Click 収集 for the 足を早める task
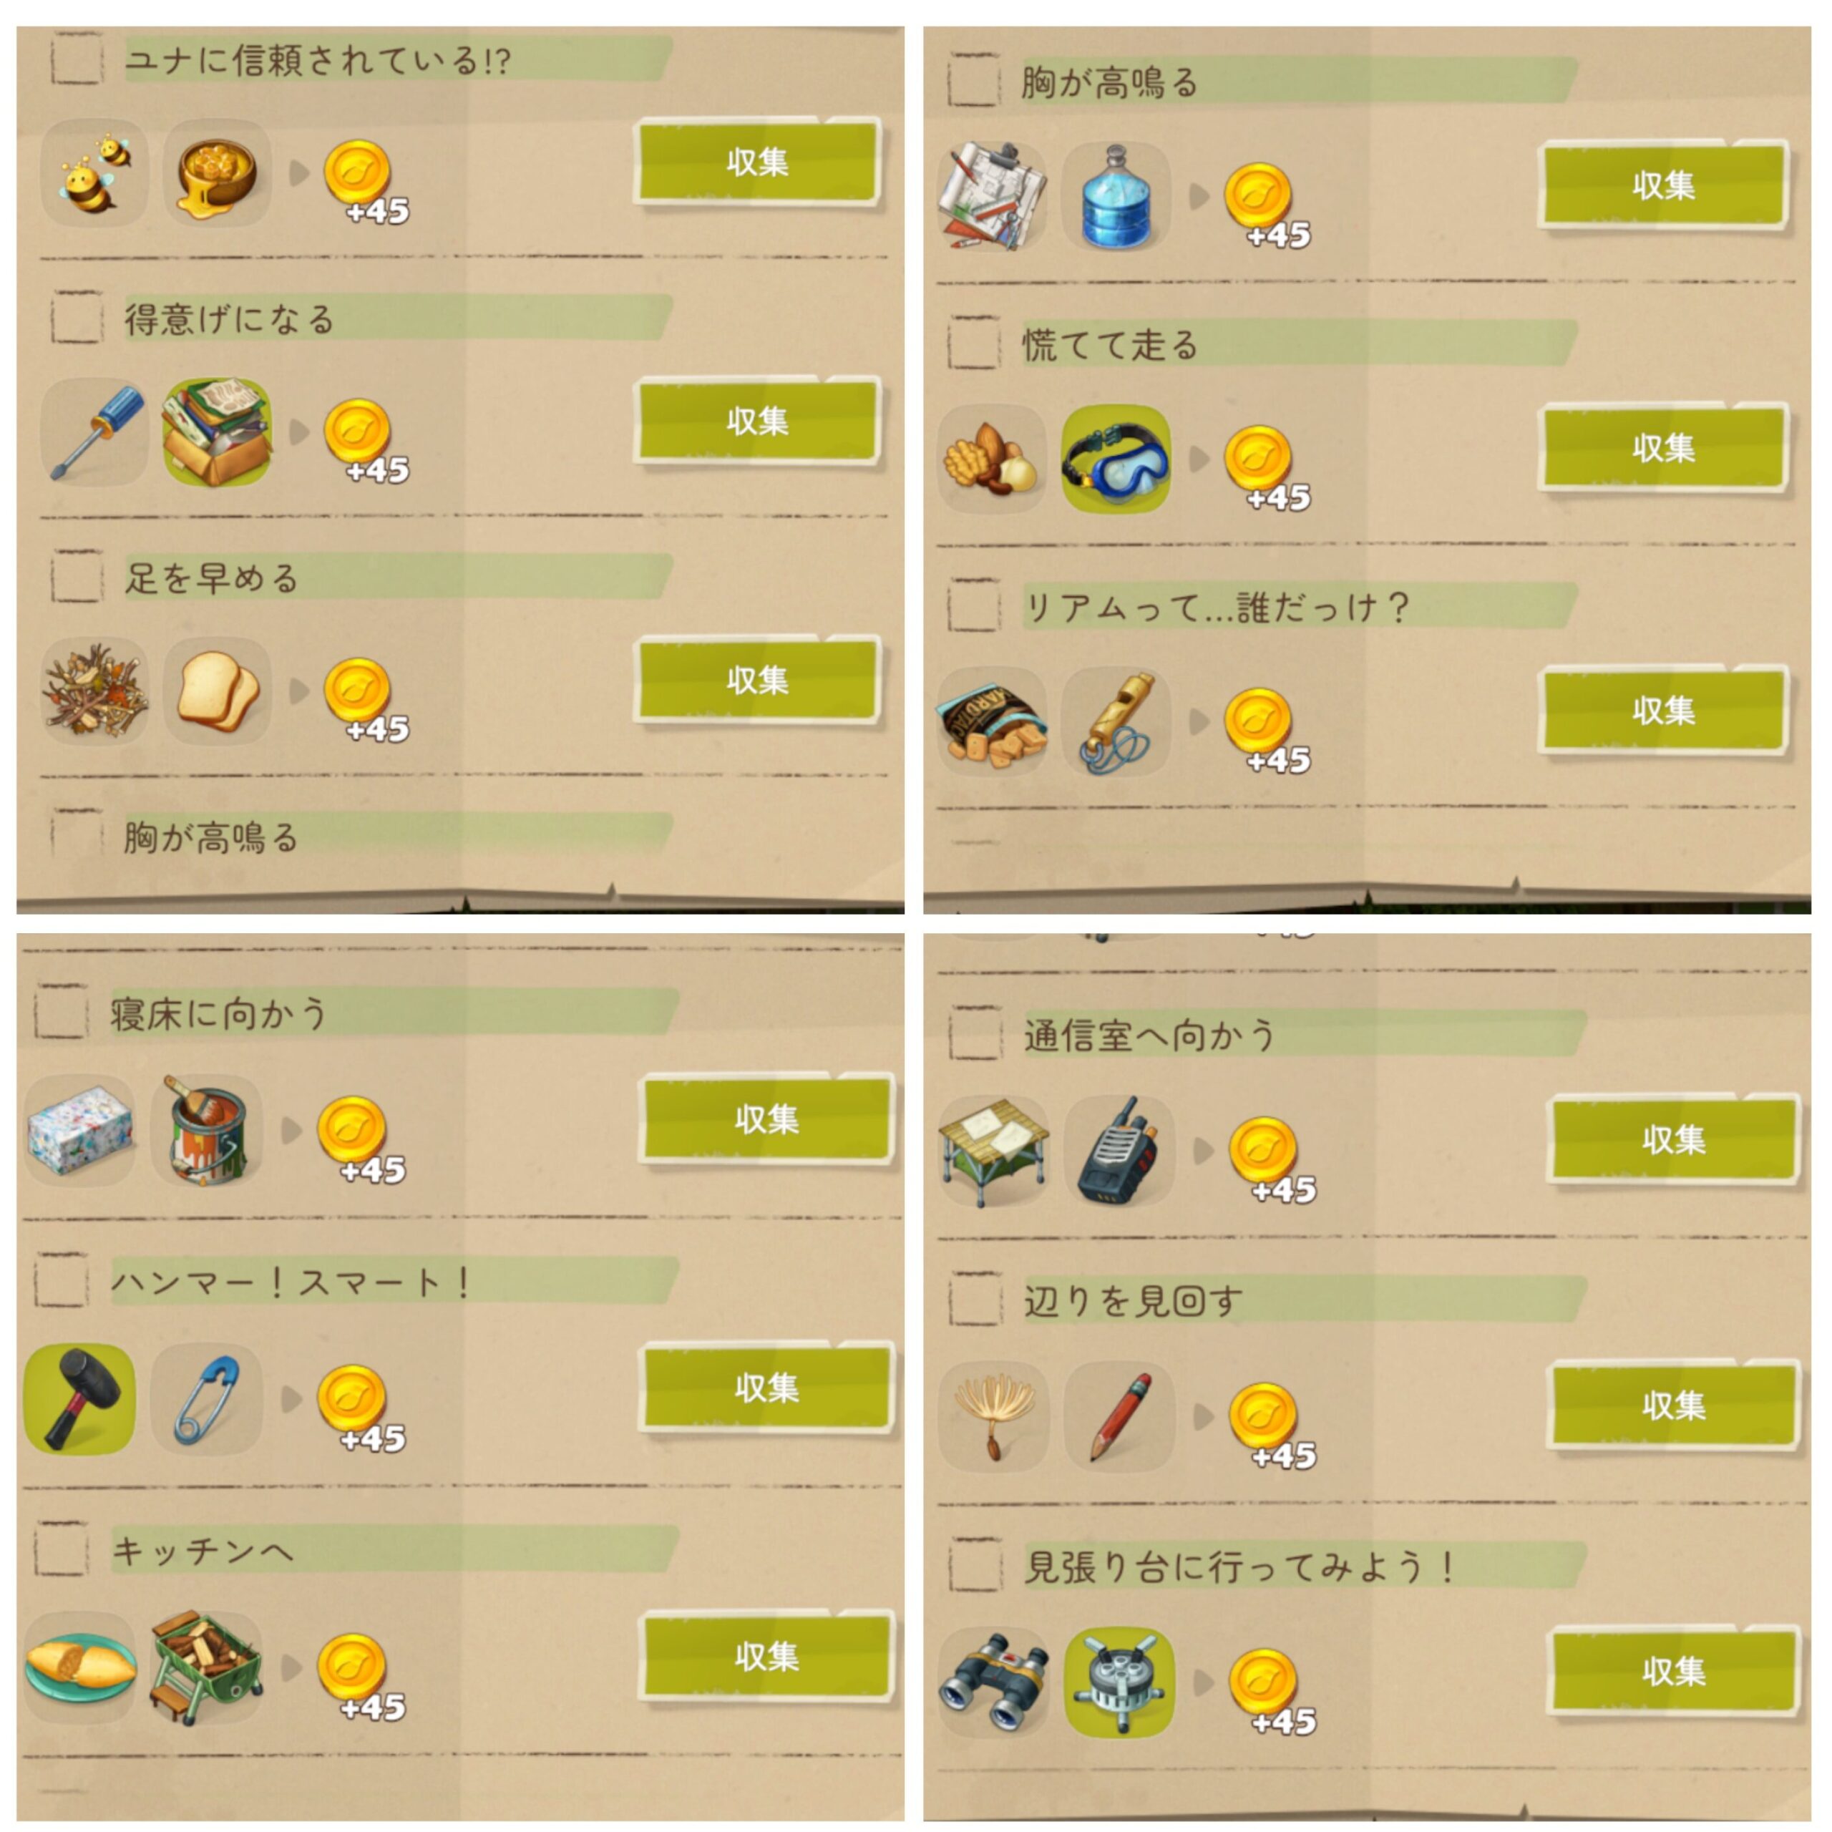 (758, 681)
